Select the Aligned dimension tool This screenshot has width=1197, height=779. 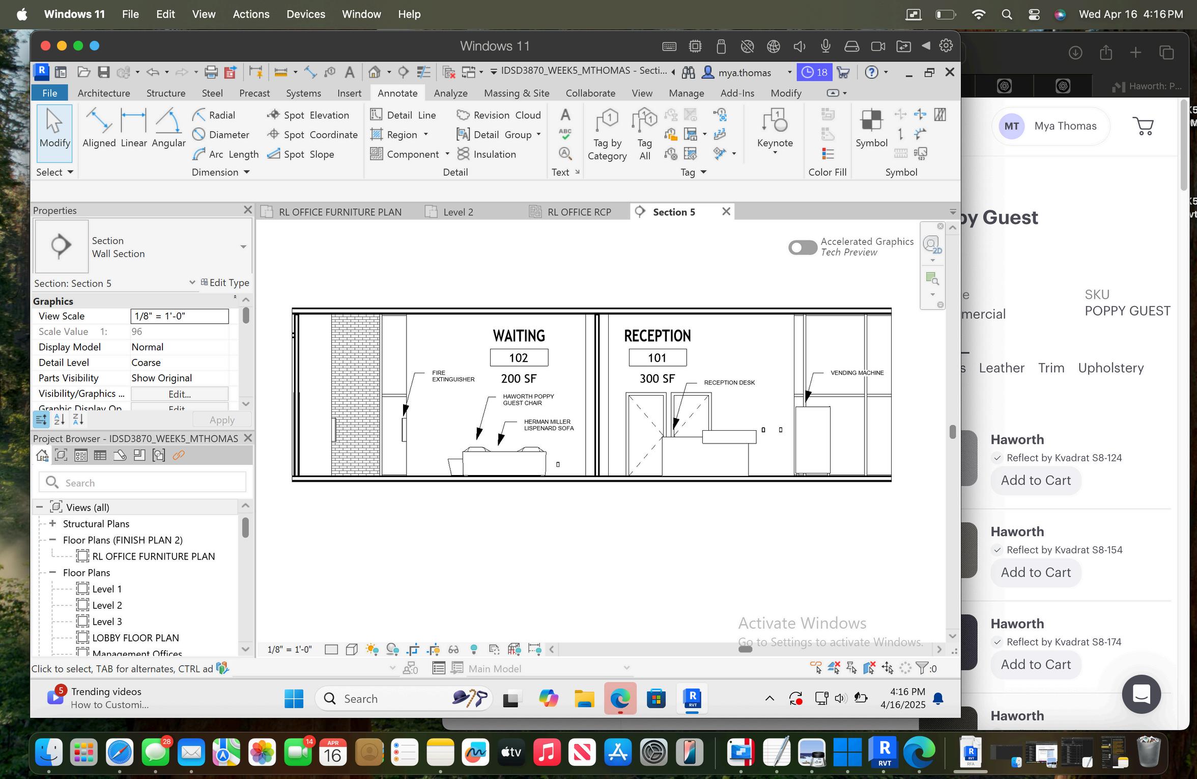(99, 128)
